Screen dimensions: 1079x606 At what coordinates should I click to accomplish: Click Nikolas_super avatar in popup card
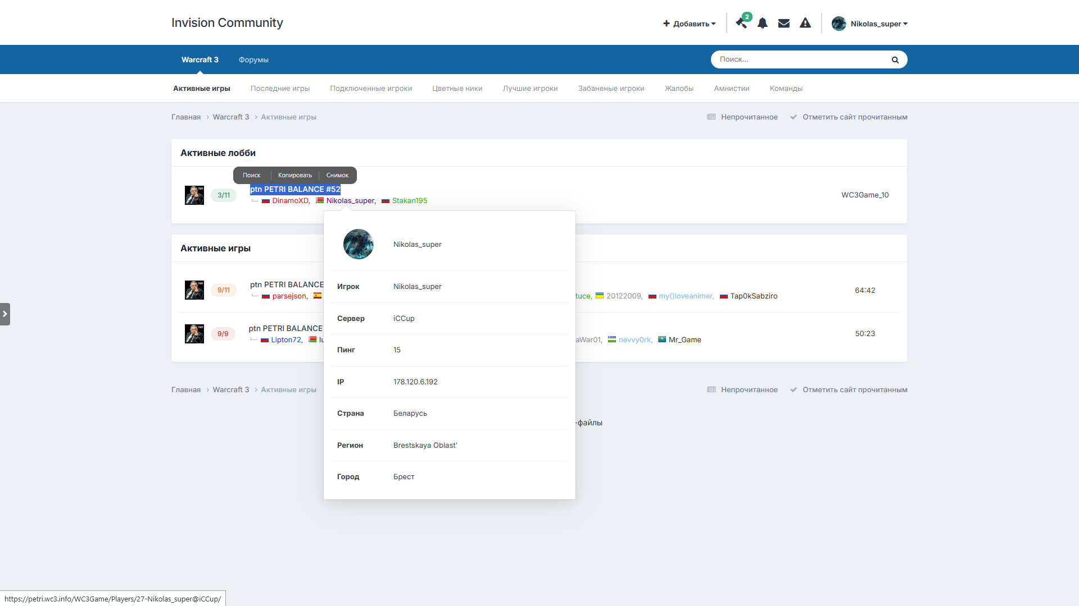(359, 244)
